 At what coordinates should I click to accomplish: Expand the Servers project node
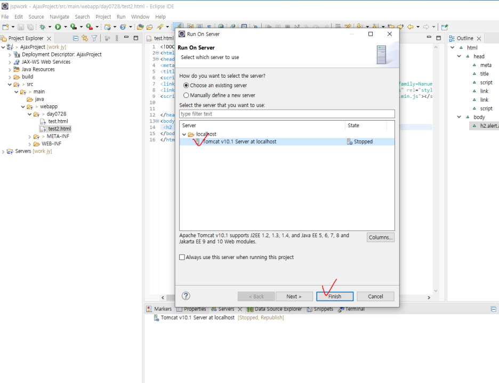(x=3, y=152)
